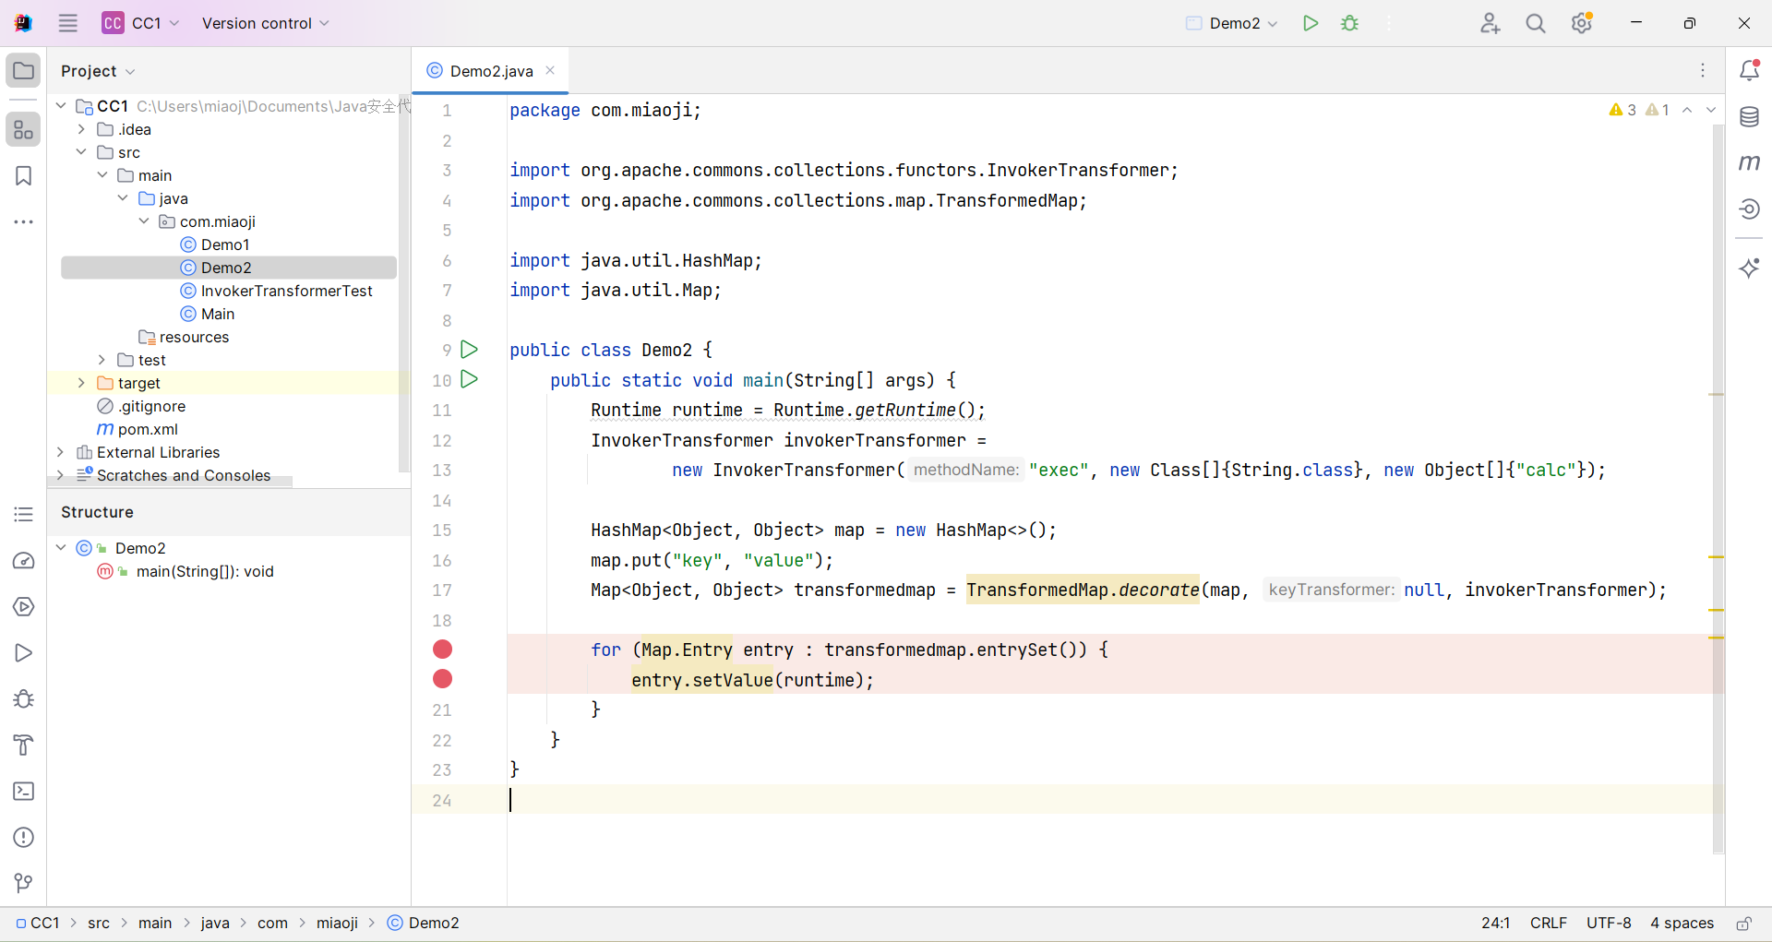Expand the External Libraries node
The width and height of the screenshot is (1772, 942).
point(60,452)
